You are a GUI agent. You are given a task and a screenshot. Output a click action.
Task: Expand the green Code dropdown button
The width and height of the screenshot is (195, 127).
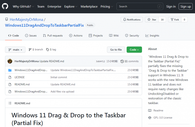point(134,50)
